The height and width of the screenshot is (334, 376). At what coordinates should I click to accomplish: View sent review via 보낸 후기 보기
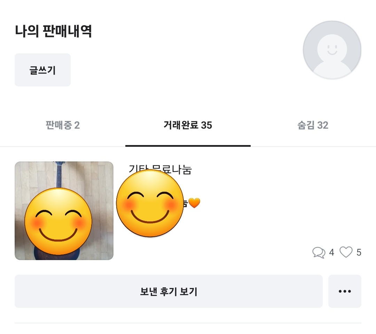point(169,291)
